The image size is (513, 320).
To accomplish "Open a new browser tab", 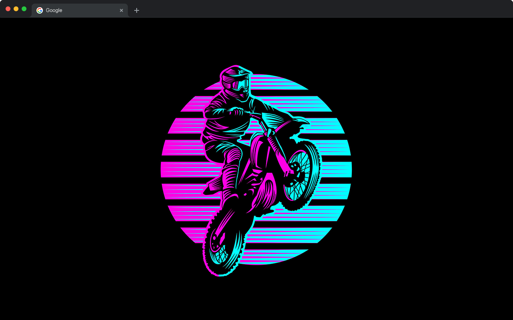I will (x=137, y=10).
